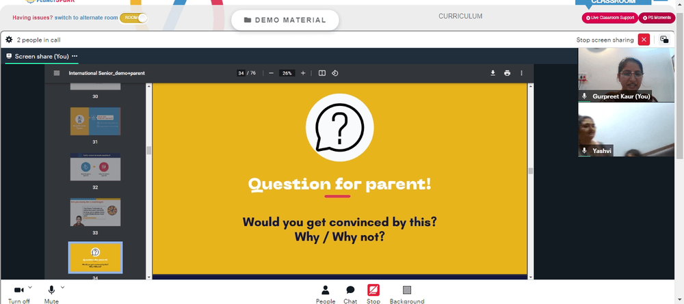The width and height of the screenshot is (684, 304).
Task: Stop screen sharing with red X button
Action: click(x=644, y=40)
